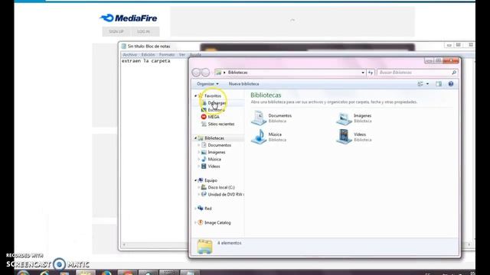Open the Organizar dropdown menu

(x=207, y=84)
